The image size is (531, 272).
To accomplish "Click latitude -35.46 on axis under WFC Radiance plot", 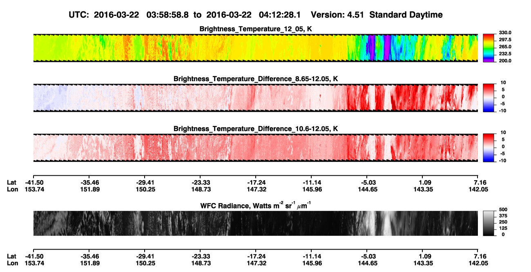I will coord(89,257).
